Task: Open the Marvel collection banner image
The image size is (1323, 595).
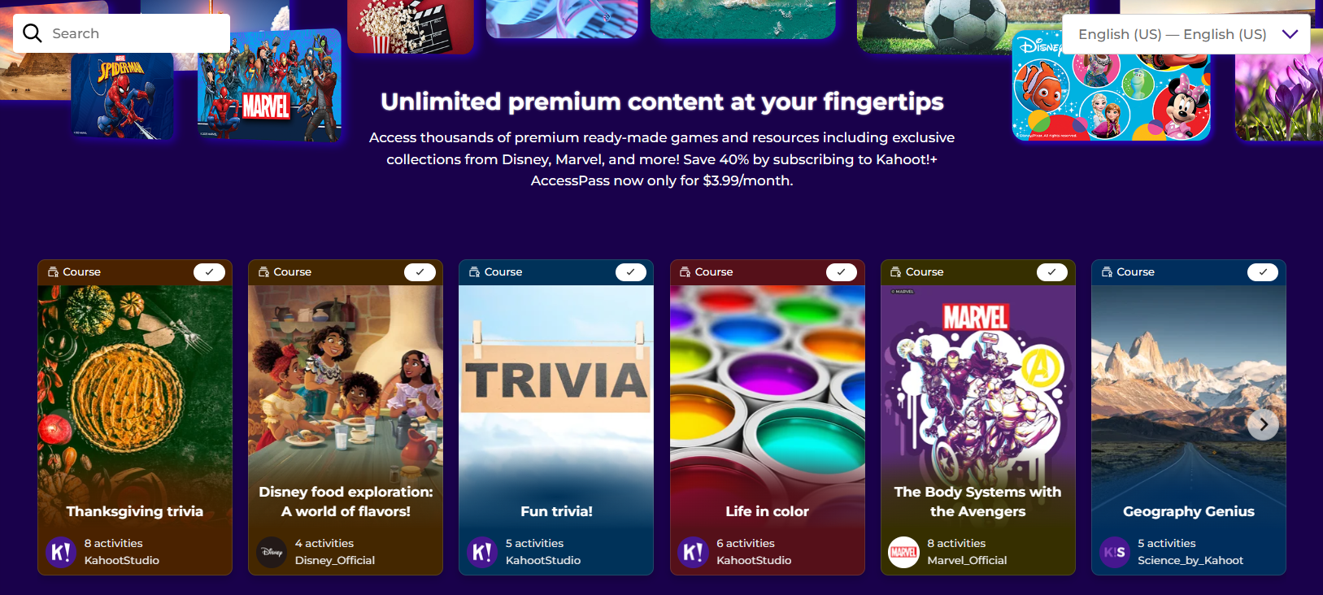Action: [x=269, y=85]
